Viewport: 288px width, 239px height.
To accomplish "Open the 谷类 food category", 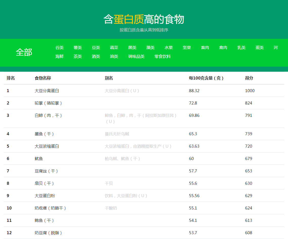I will click(59, 48).
